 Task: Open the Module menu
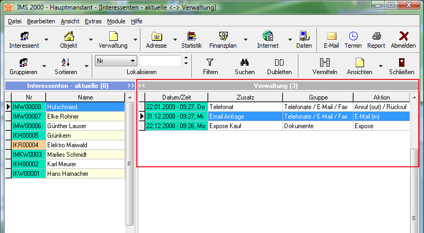[x=116, y=21]
